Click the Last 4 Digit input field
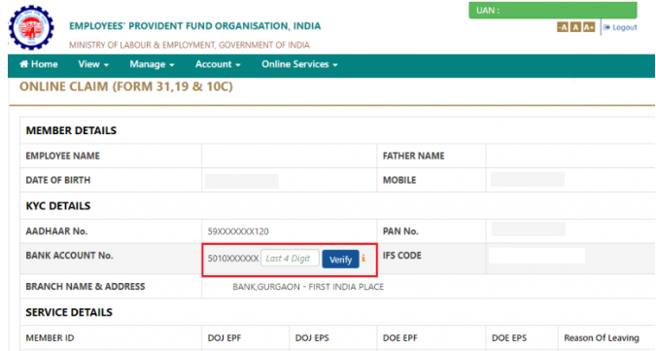Screen dimensions: 656x351 [x=290, y=258]
